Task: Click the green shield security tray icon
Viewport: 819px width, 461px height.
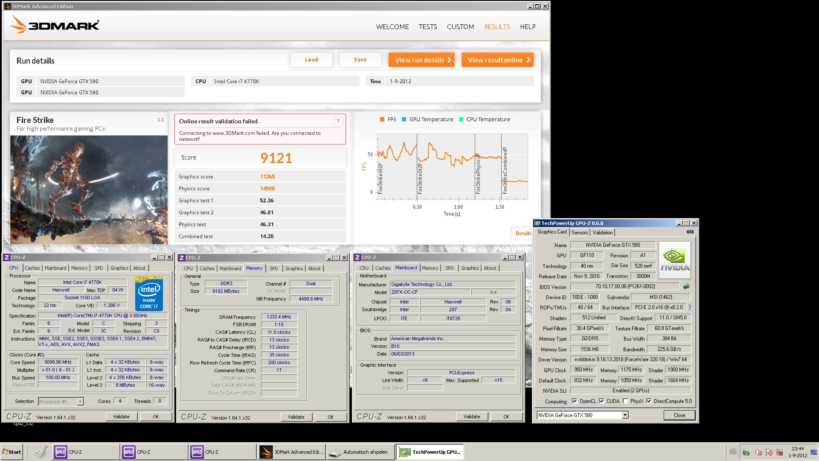Action: tap(746, 452)
